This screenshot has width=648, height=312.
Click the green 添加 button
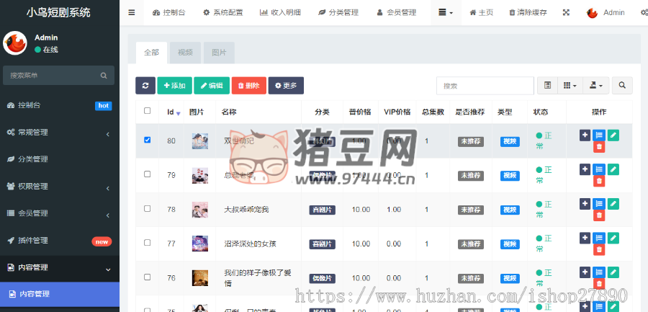174,86
